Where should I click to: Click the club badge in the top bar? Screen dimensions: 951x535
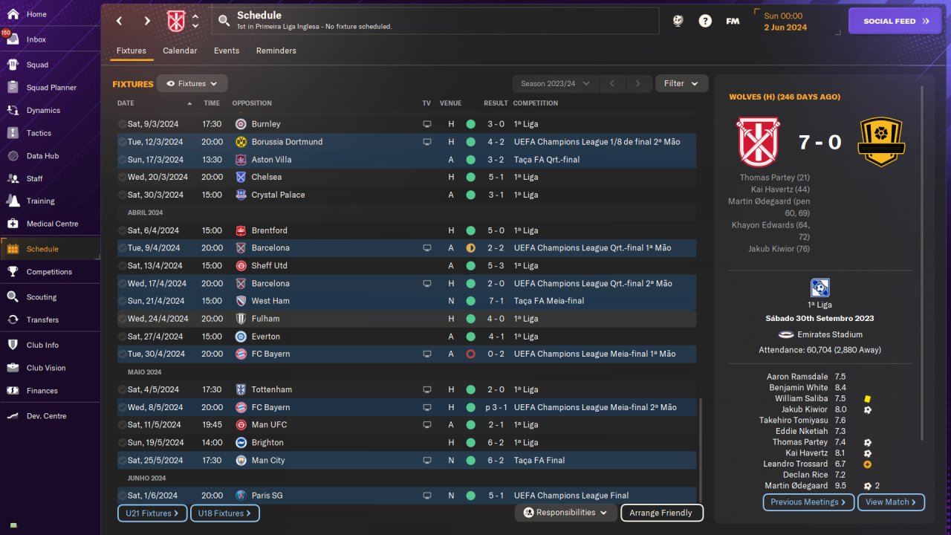pos(176,21)
